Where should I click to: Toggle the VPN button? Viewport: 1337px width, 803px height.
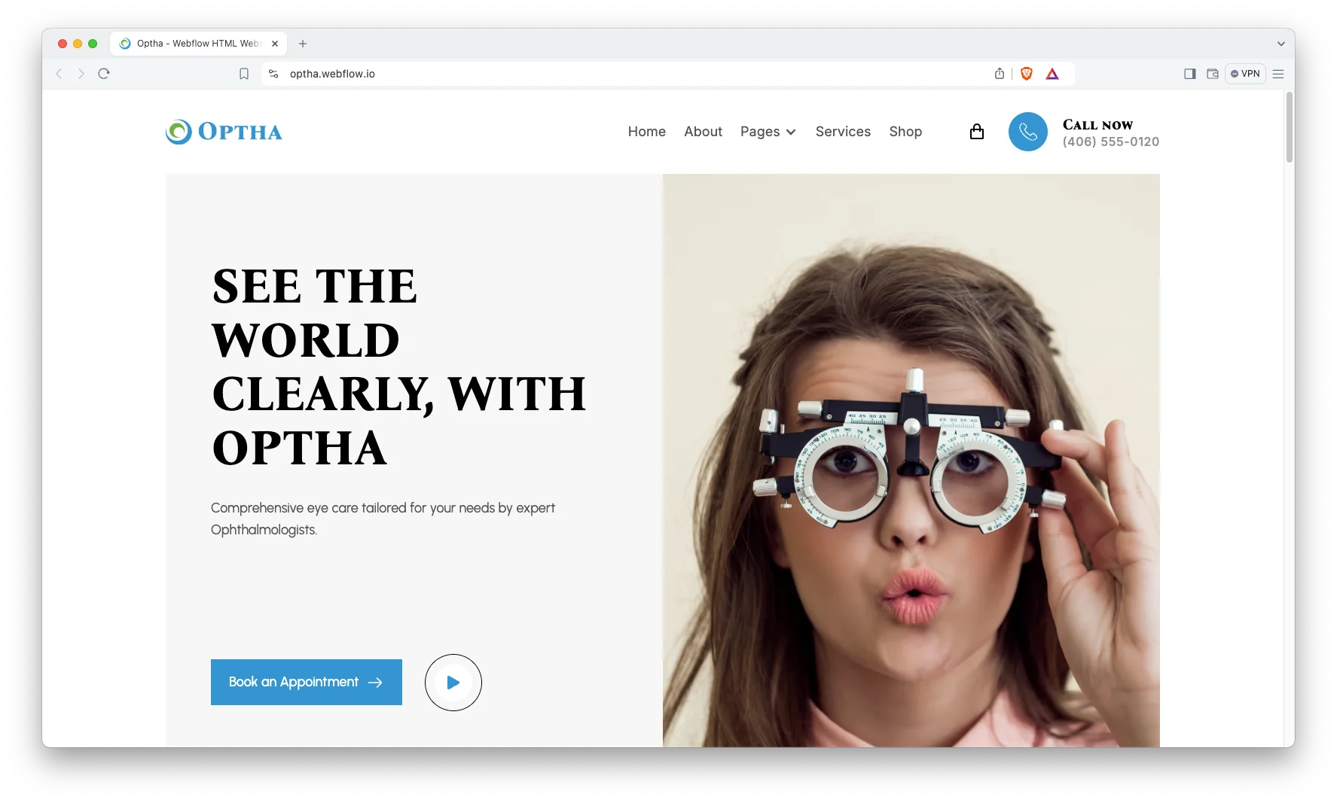coord(1245,74)
